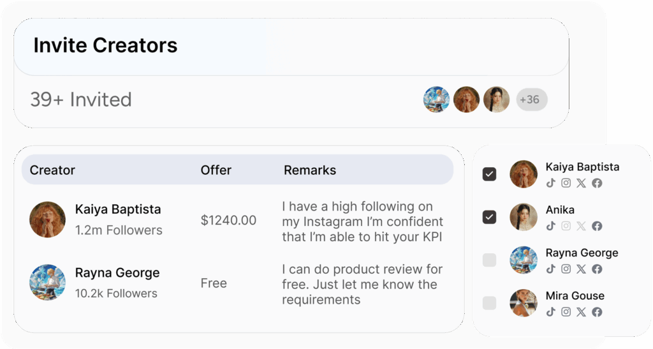
Task: Open Mira Gouse's Facebook icon
Action: pyautogui.click(x=597, y=312)
